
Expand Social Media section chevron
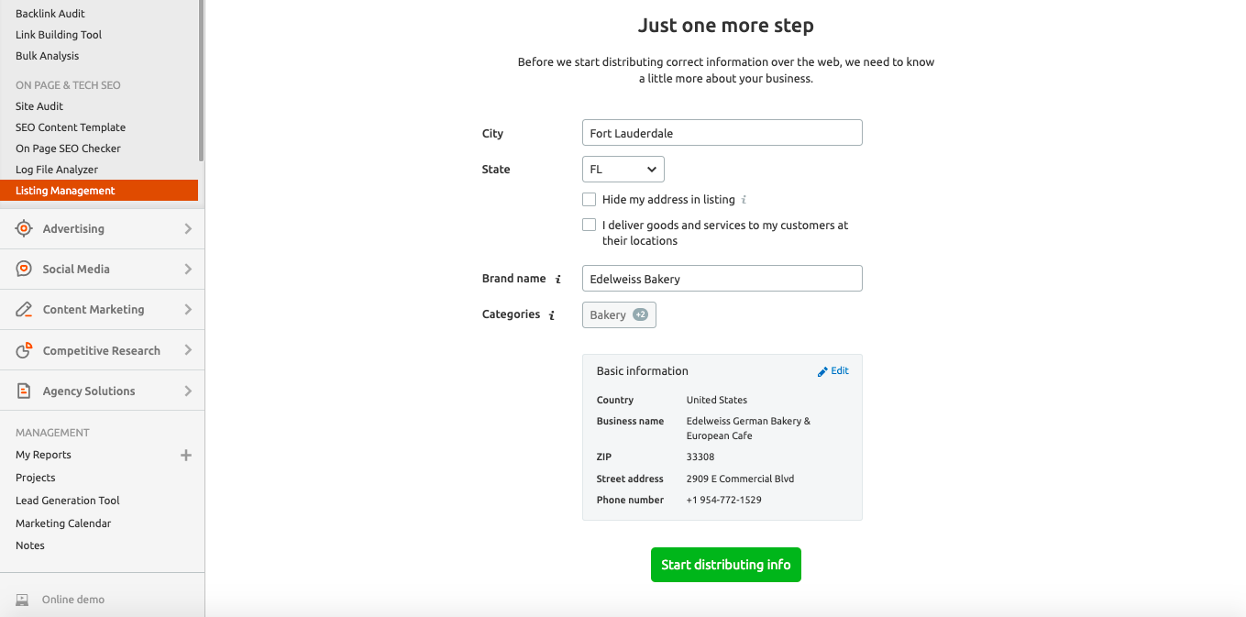[x=188, y=269]
